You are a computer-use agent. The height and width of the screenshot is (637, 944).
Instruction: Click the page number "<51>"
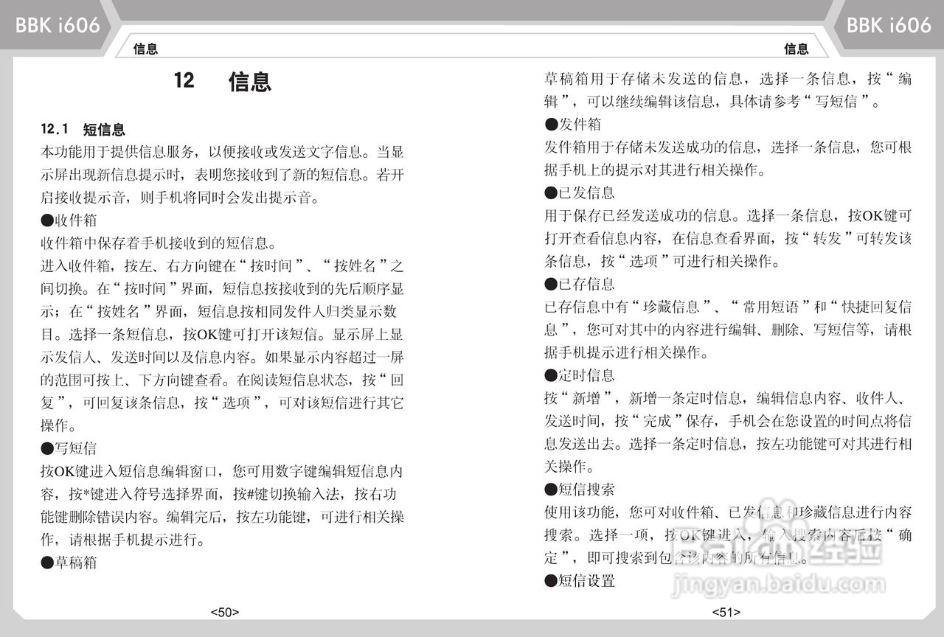[x=726, y=611]
